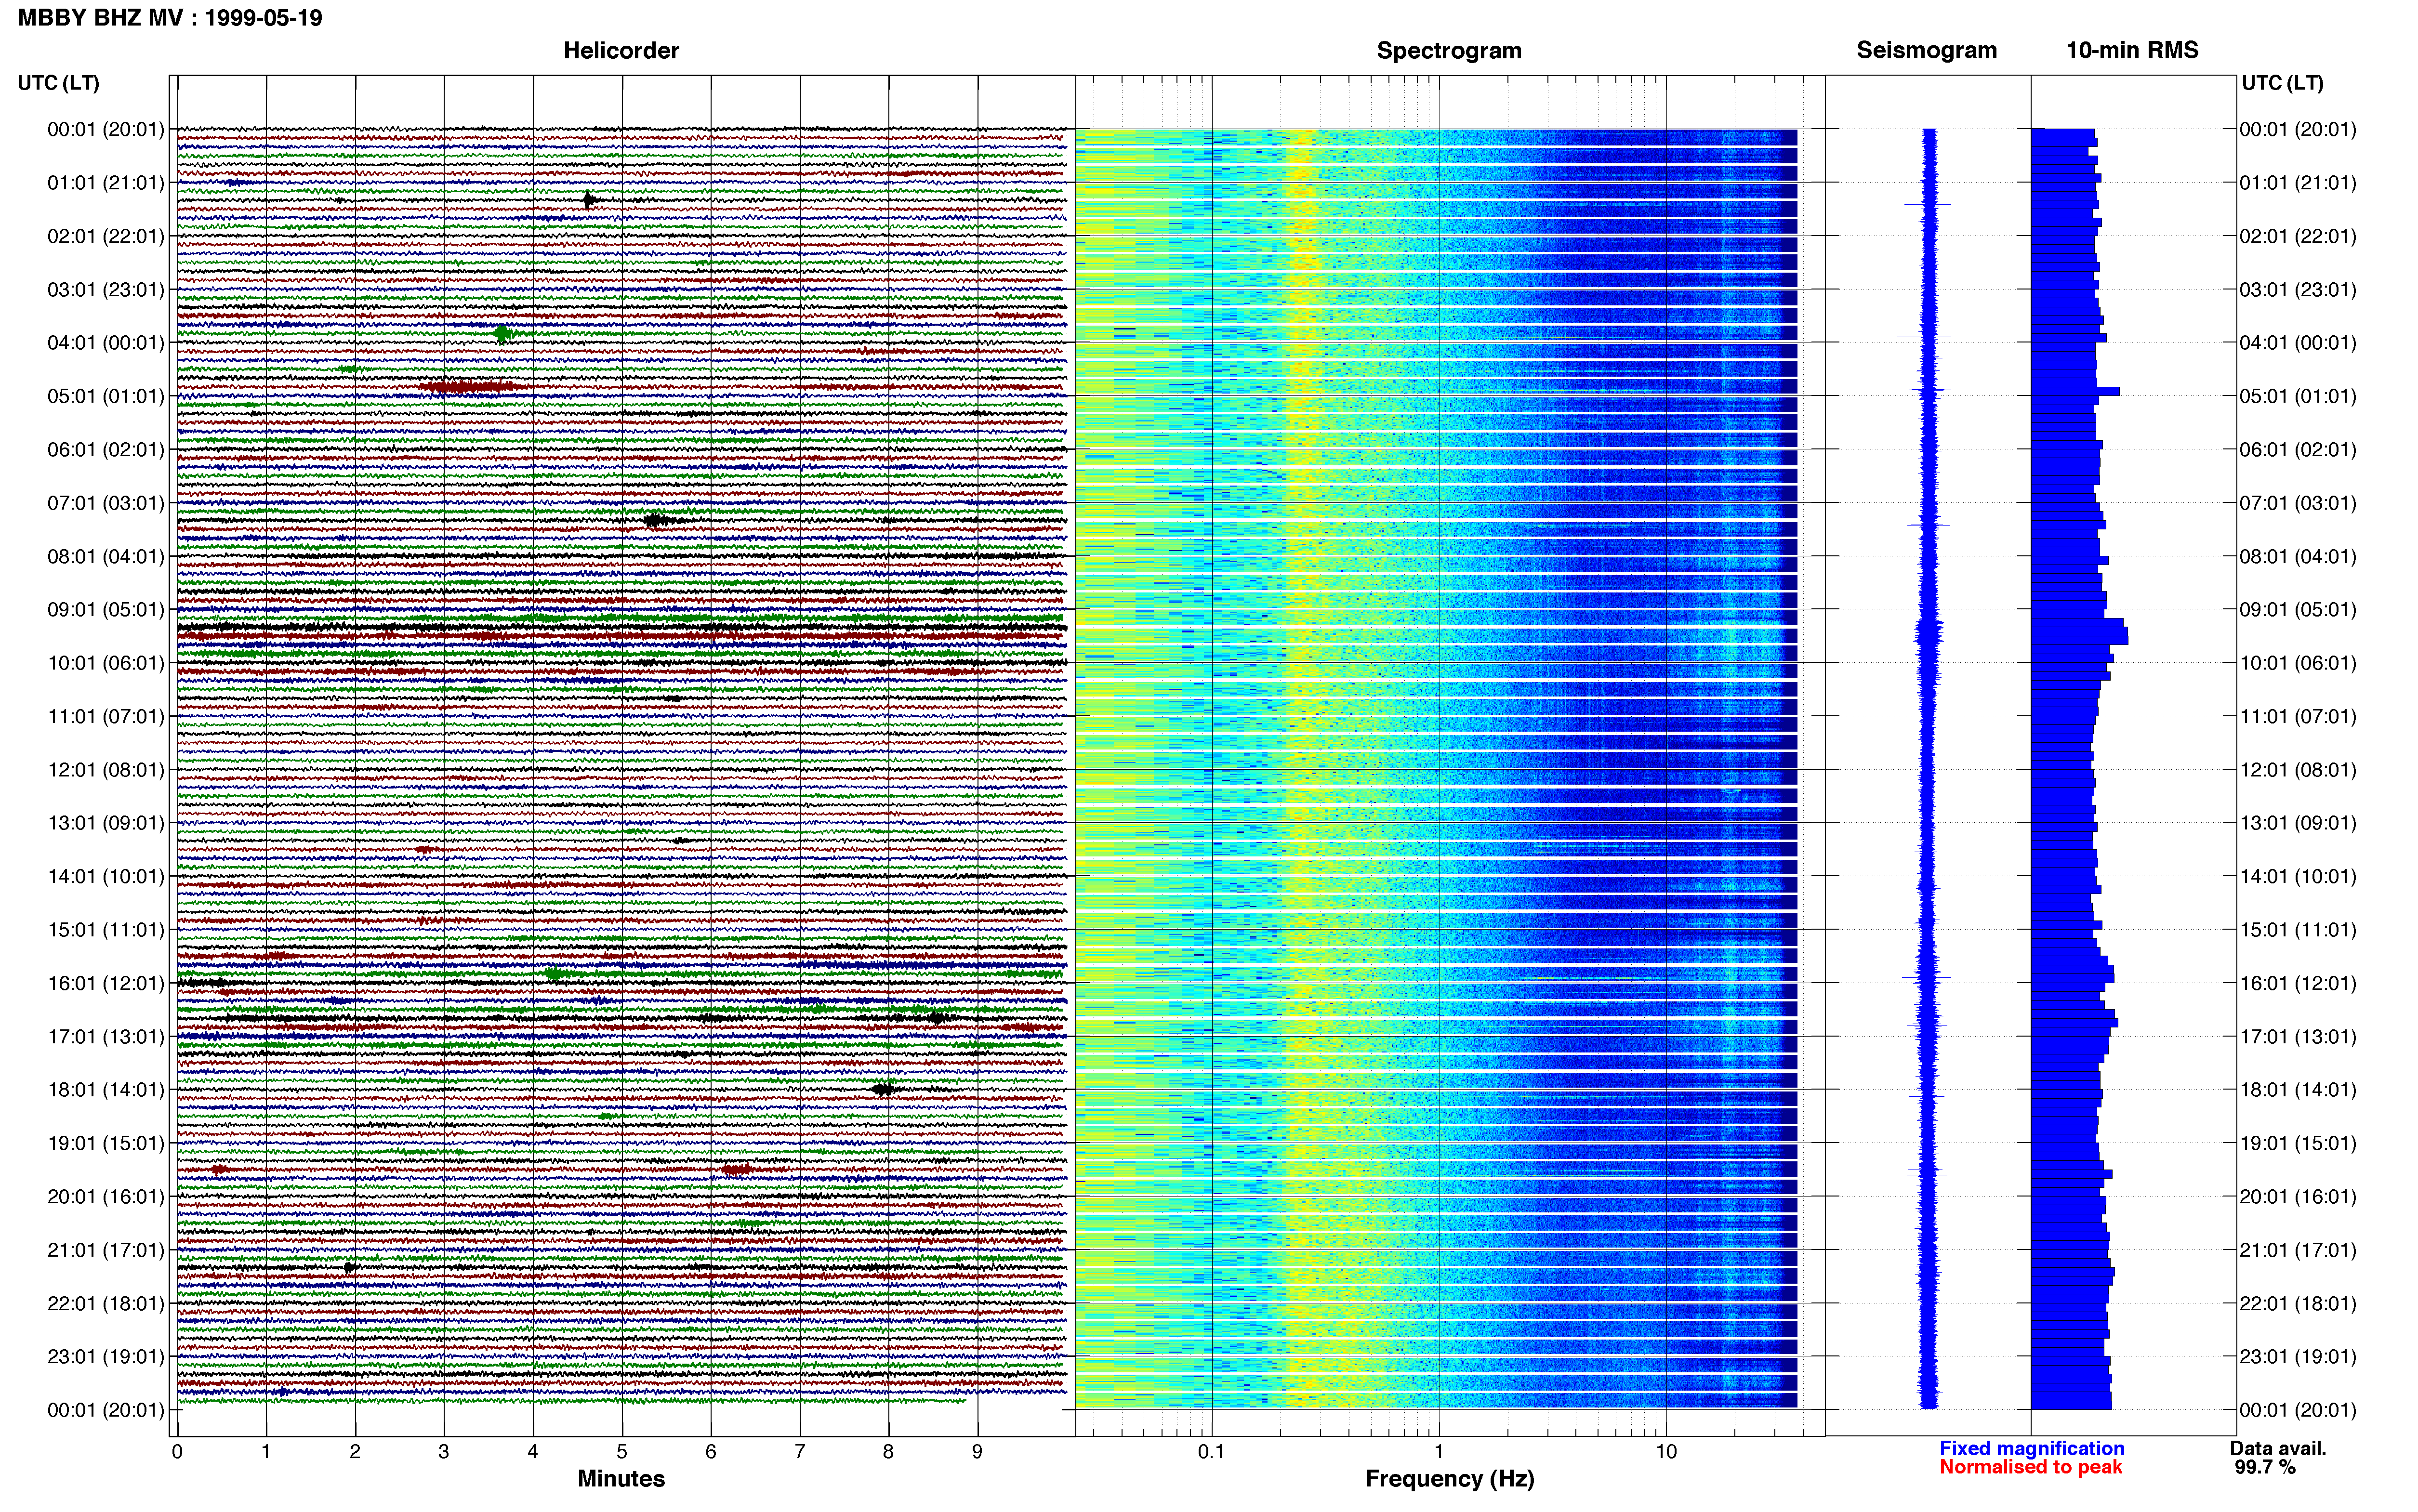Screen dimensions: 2418x1512
Task: Click the 'UTC (LT)' label above right axis
Action: pos(2282,83)
